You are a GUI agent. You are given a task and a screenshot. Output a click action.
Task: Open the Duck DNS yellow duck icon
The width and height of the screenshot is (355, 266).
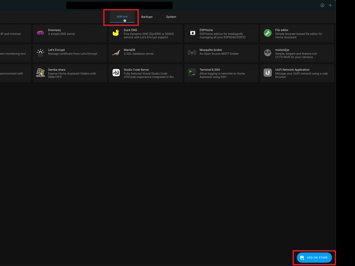[x=116, y=33]
